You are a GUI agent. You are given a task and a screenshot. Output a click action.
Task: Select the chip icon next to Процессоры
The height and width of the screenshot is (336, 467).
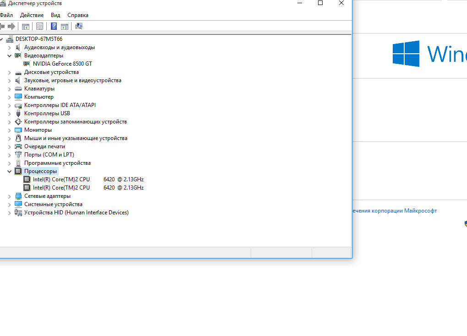(18, 171)
